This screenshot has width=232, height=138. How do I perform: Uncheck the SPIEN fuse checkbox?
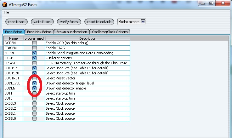34,53
